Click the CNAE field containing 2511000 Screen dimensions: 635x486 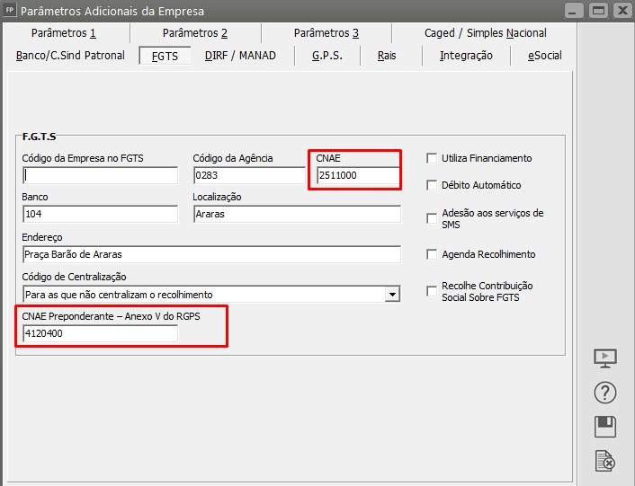[357, 175]
